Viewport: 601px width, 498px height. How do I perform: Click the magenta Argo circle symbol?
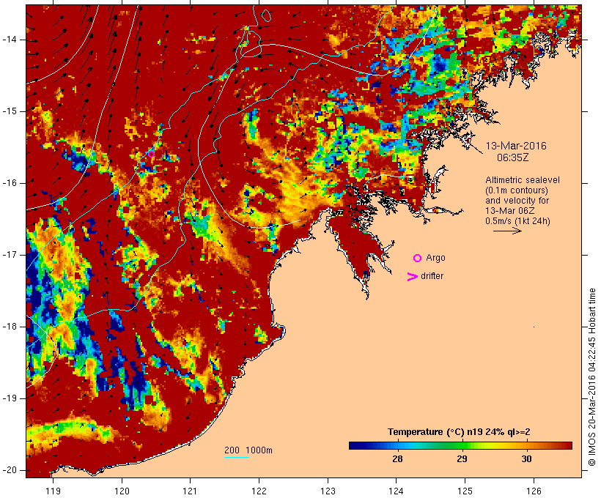418,258
